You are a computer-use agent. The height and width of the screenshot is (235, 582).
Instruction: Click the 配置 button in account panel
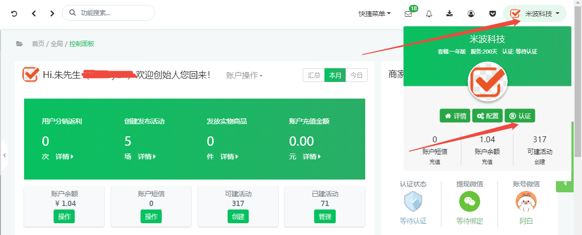487,116
